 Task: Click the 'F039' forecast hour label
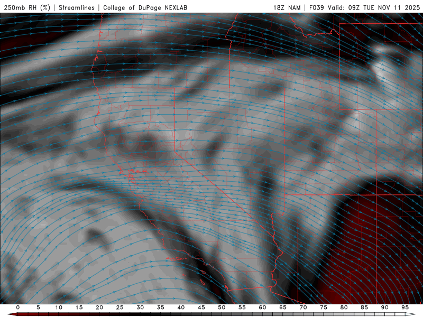tap(316, 7)
